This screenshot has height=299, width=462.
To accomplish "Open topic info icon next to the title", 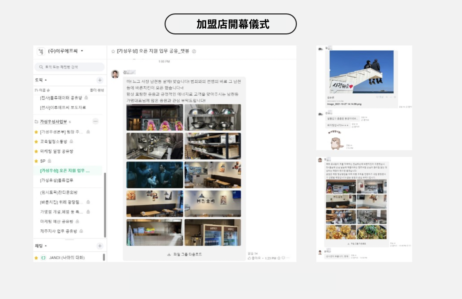I will tap(194, 51).
